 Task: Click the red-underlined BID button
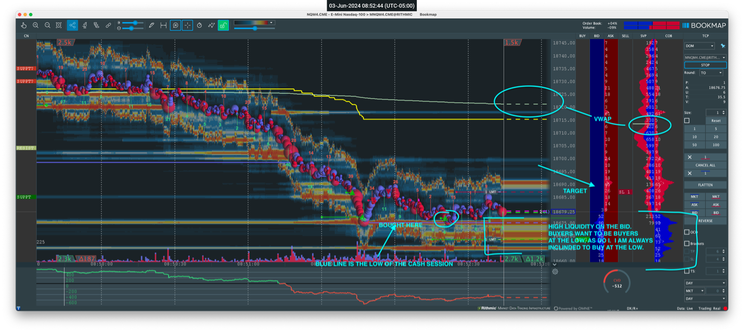coord(716,213)
